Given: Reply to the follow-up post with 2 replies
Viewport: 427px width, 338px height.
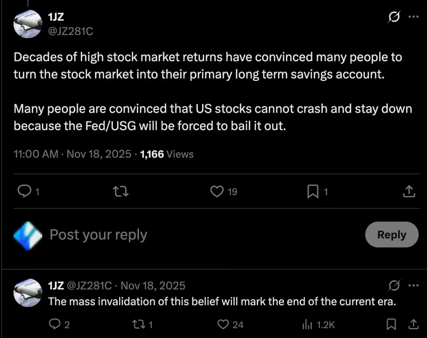Looking at the screenshot, I should pos(55,324).
